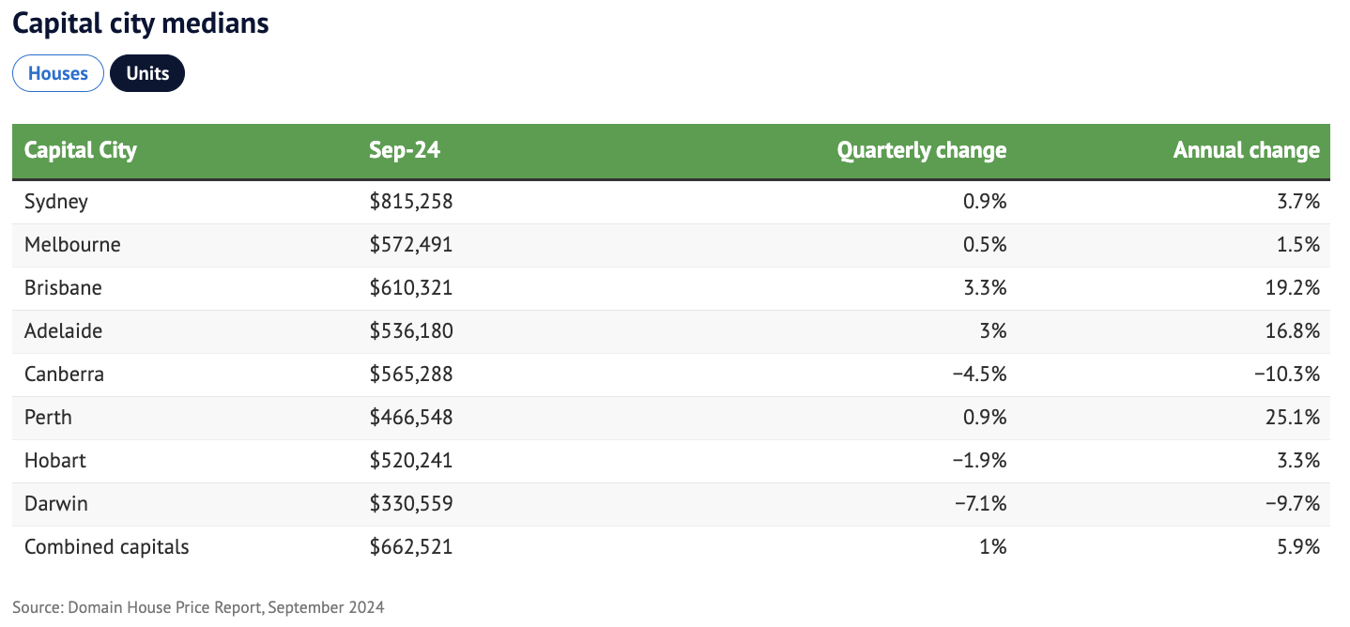Click the Brisbane row label
The width and height of the screenshot is (1350, 627).
coord(63,288)
